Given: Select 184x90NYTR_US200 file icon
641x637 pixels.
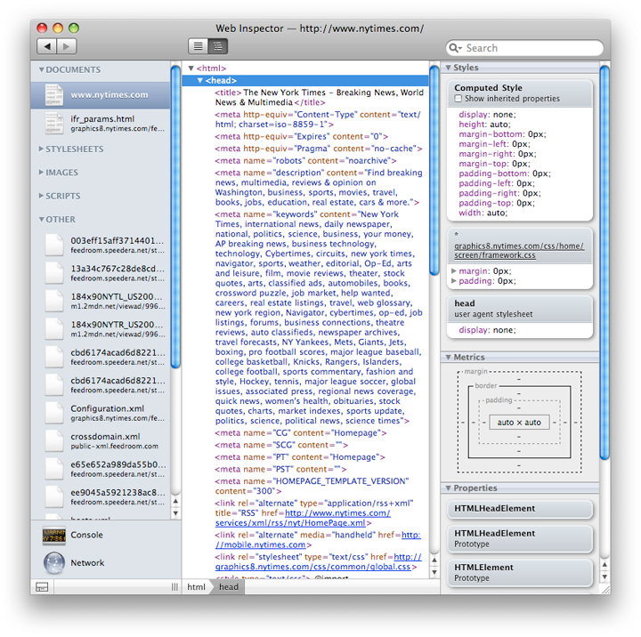Looking at the screenshot, I should point(54,328).
